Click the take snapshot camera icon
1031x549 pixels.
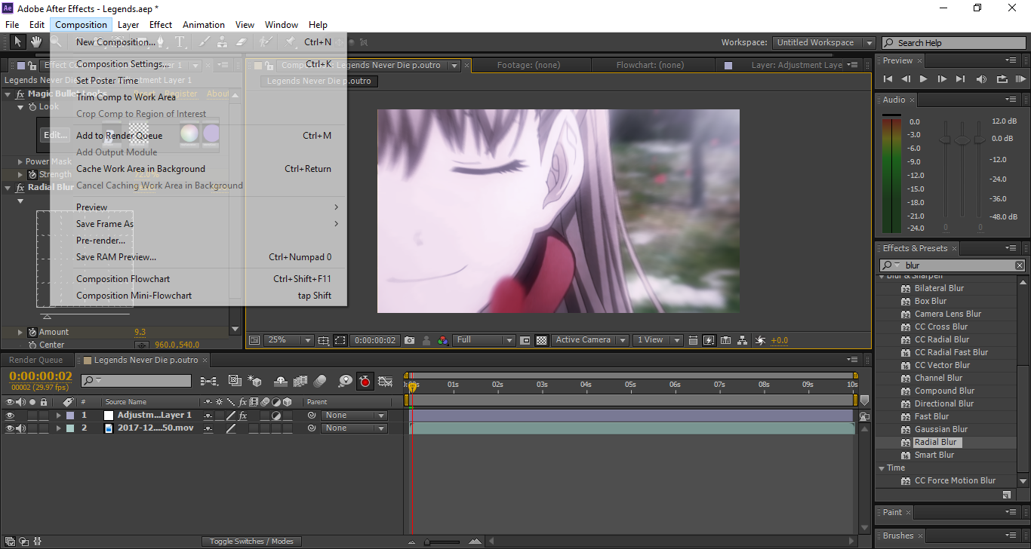(x=409, y=340)
